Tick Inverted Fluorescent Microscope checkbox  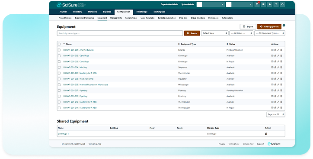[59, 84]
